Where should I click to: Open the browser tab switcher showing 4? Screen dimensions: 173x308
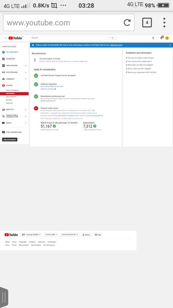(x=147, y=22)
